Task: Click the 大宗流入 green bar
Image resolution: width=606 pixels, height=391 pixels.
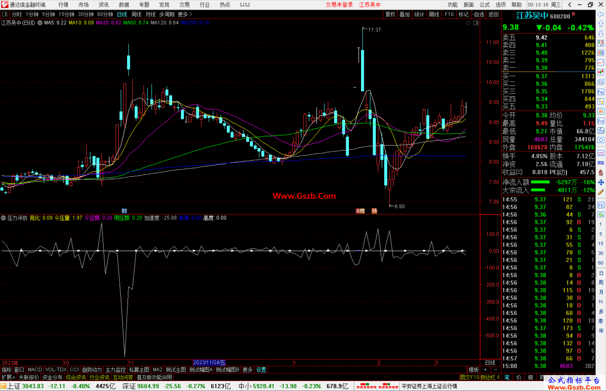Action: tap(538, 190)
